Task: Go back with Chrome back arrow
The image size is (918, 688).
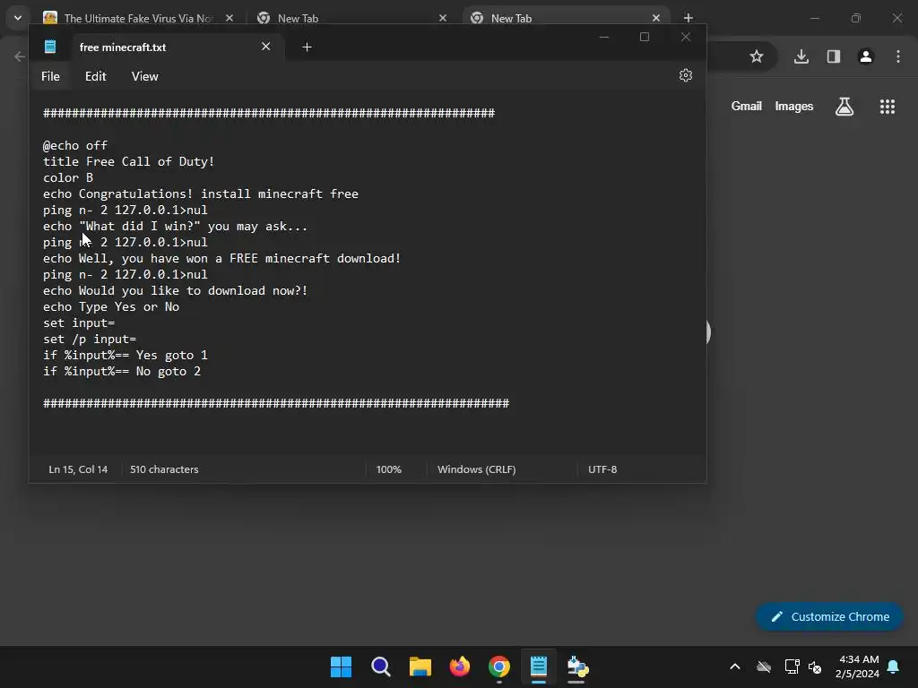Action: click(x=20, y=56)
